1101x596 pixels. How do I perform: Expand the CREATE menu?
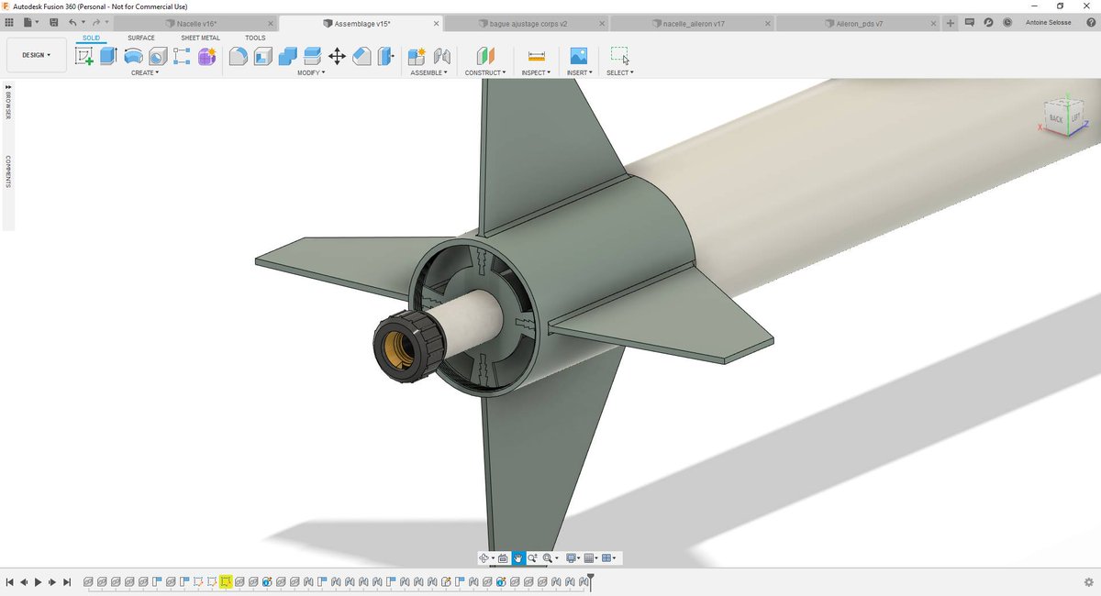(x=145, y=72)
